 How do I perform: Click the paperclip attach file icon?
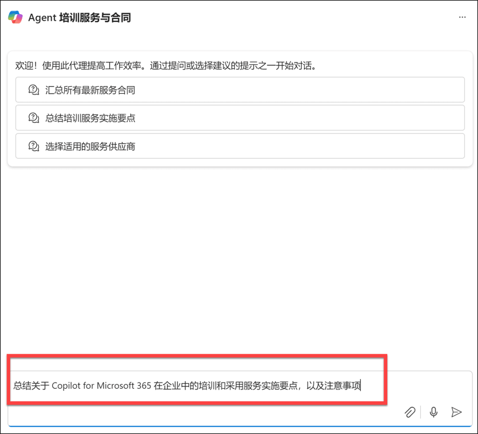pos(410,412)
